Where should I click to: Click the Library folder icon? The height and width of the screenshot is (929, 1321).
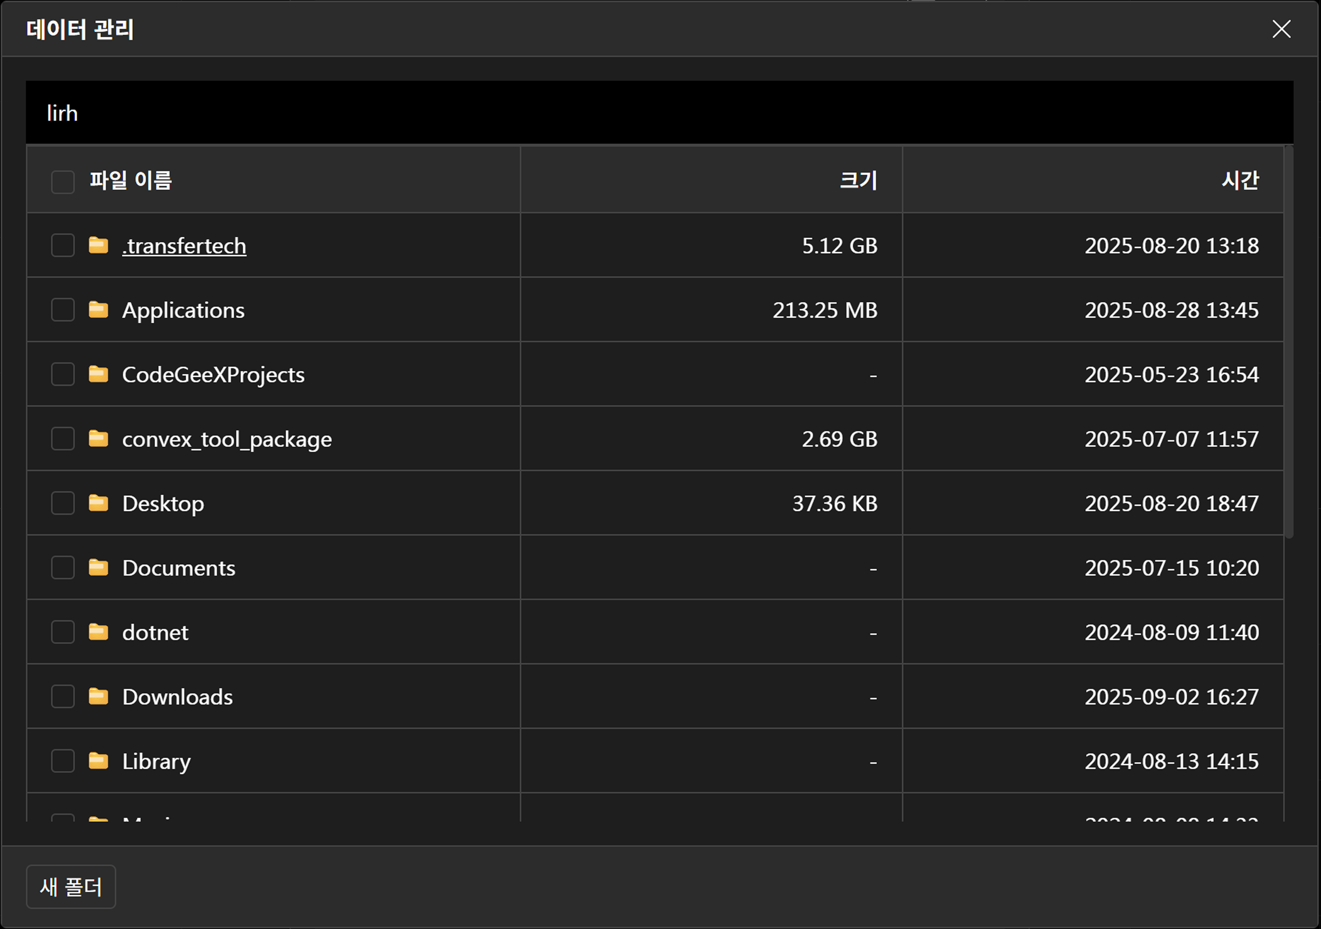coord(98,761)
